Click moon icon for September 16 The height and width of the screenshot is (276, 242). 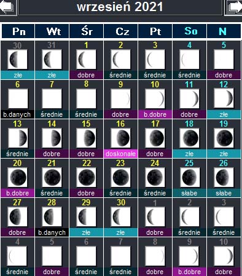120,138
